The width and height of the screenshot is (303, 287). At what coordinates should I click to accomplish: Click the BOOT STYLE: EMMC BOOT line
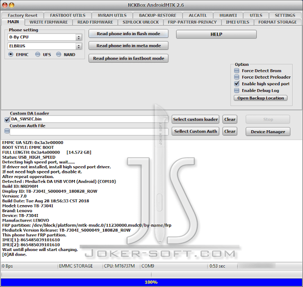[x=28, y=147]
